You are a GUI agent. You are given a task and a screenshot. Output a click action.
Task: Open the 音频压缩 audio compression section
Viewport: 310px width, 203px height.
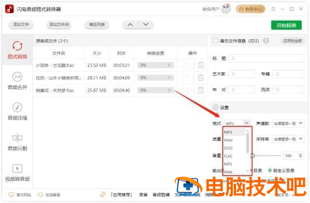click(17, 111)
